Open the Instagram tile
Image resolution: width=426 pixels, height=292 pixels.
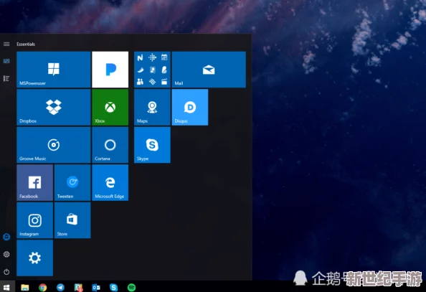34,220
